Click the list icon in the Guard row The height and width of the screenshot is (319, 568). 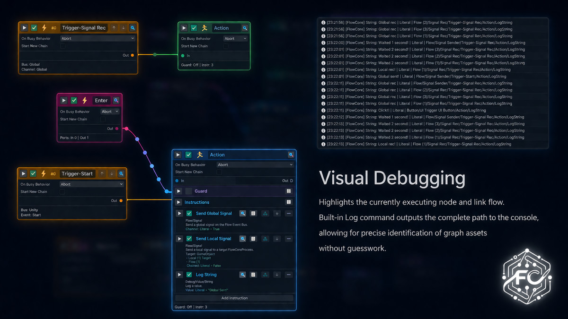coord(288,191)
